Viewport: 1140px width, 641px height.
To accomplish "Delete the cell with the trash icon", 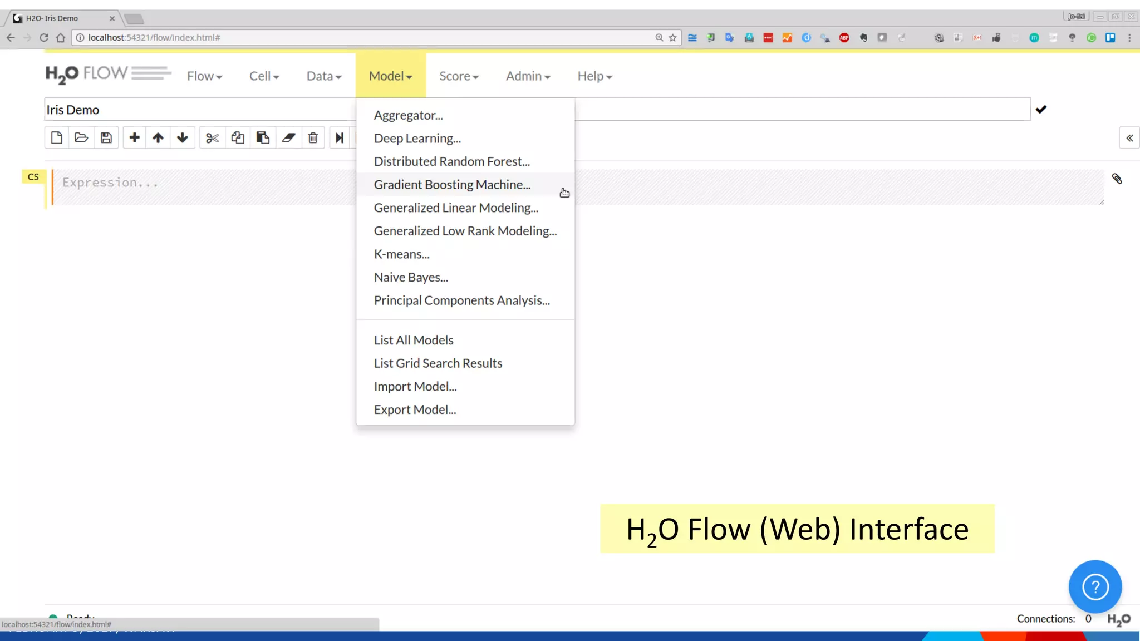I will point(313,137).
